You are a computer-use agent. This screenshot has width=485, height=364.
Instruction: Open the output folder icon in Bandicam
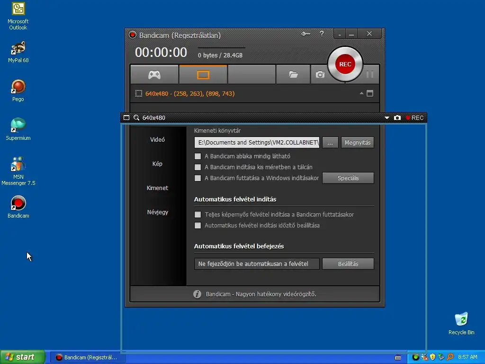293,74
